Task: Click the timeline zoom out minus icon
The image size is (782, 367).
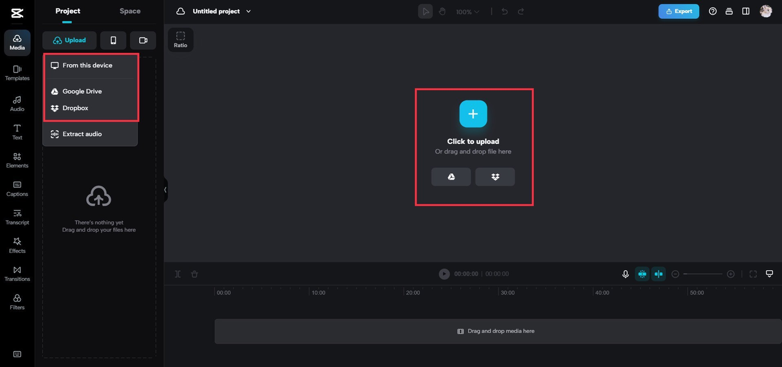Action: 675,274
